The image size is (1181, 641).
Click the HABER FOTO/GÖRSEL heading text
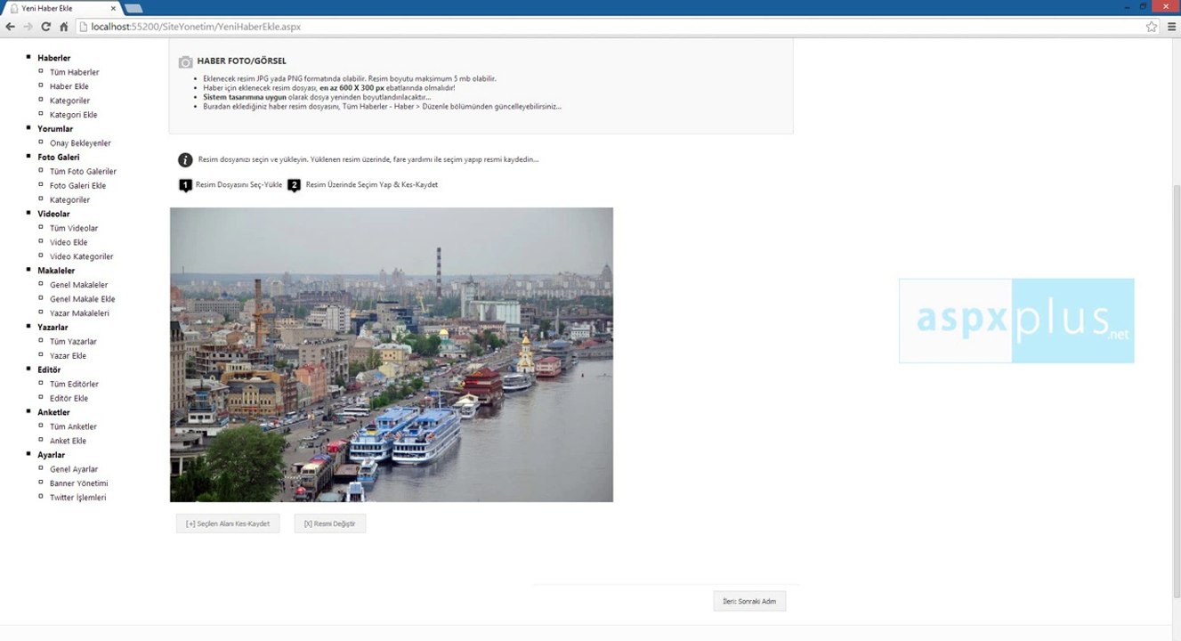pos(242,61)
